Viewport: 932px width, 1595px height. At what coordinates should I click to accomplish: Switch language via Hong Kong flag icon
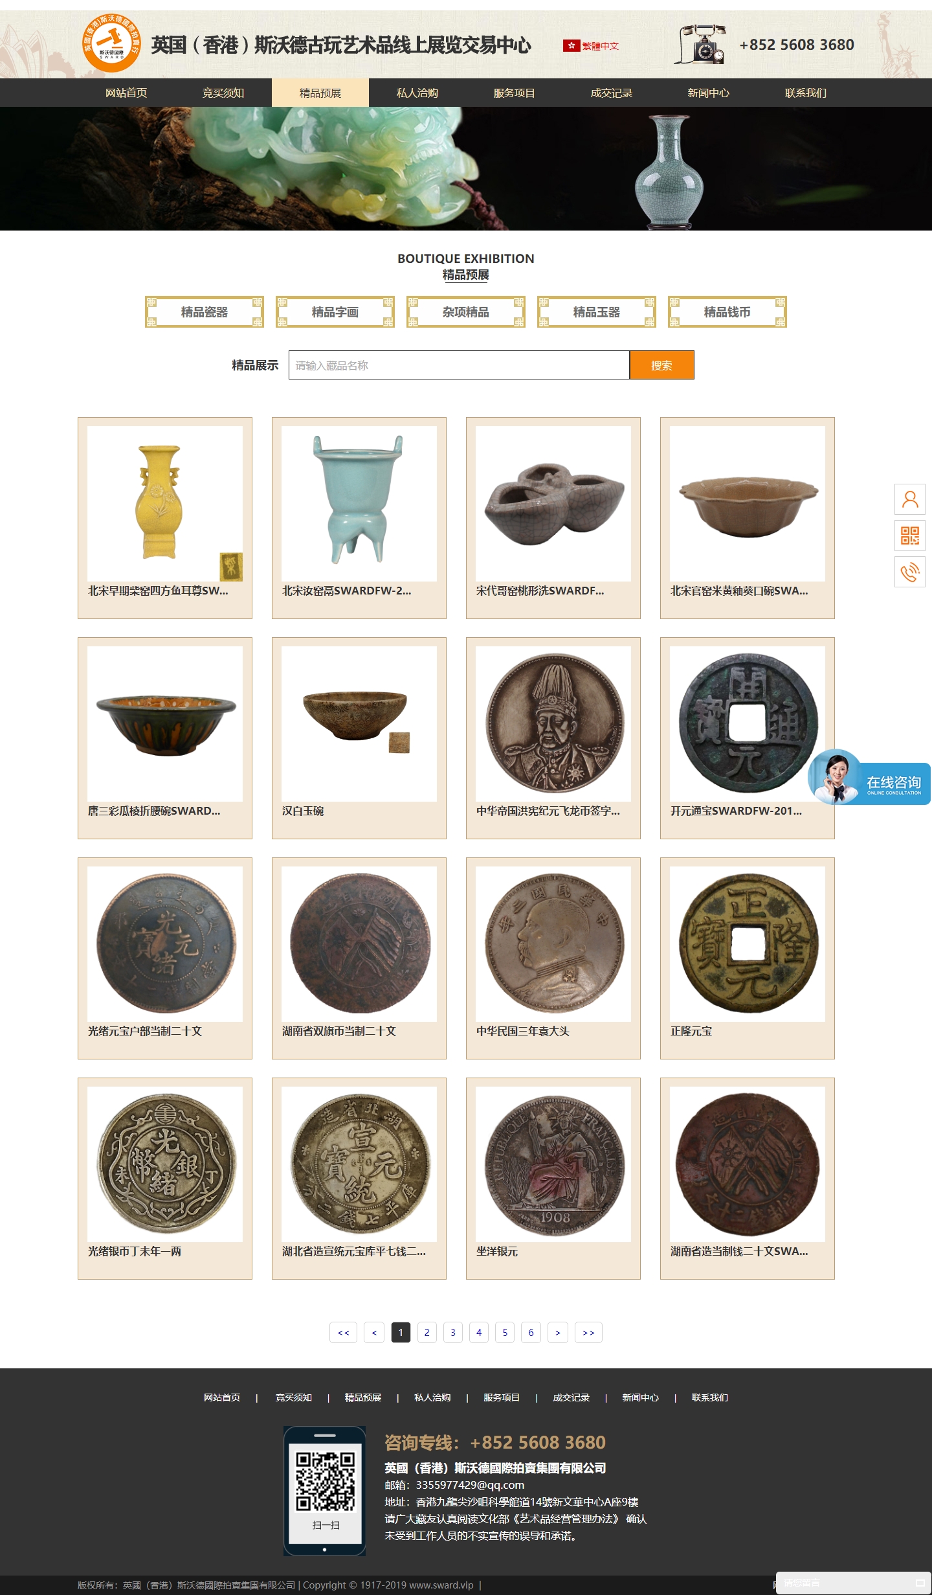point(571,45)
